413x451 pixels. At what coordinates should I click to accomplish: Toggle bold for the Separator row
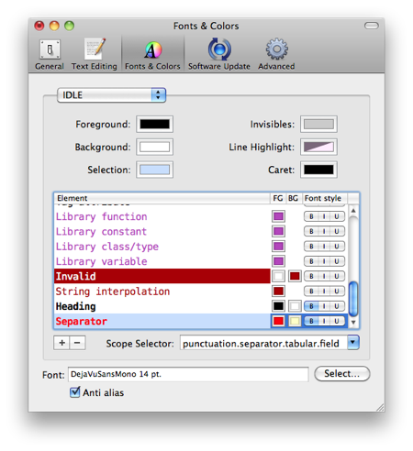(311, 321)
